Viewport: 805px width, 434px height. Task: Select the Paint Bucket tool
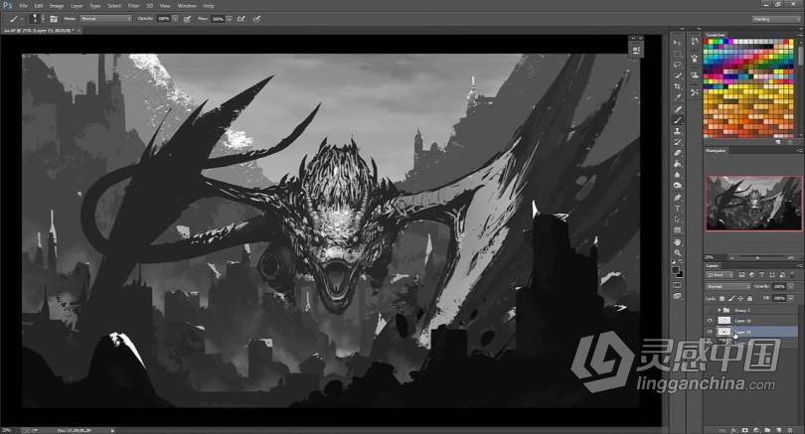[x=678, y=164]
